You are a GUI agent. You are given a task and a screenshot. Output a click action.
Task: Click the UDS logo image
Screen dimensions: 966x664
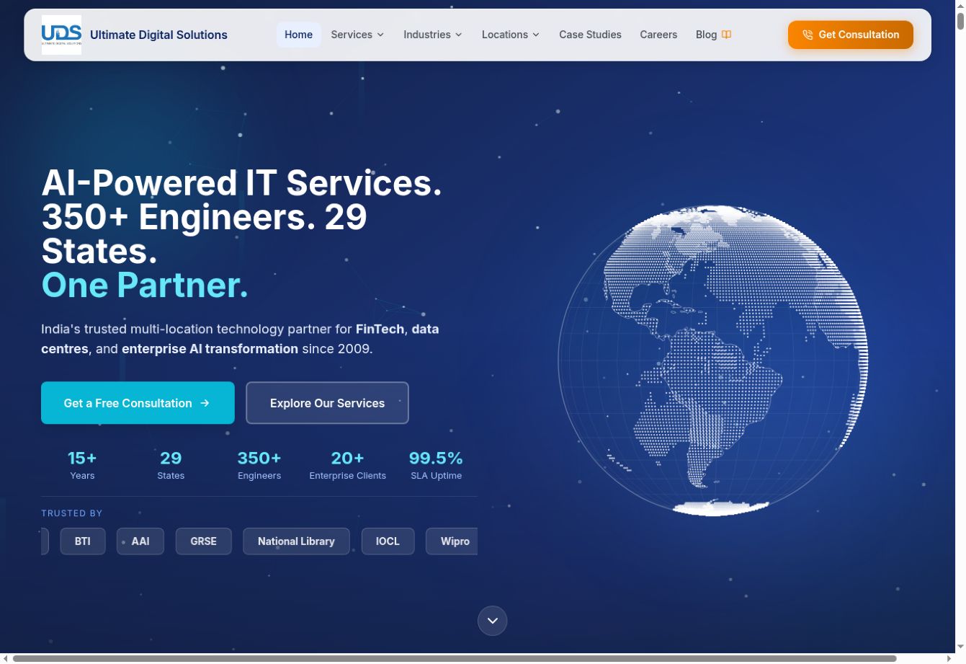61,35
